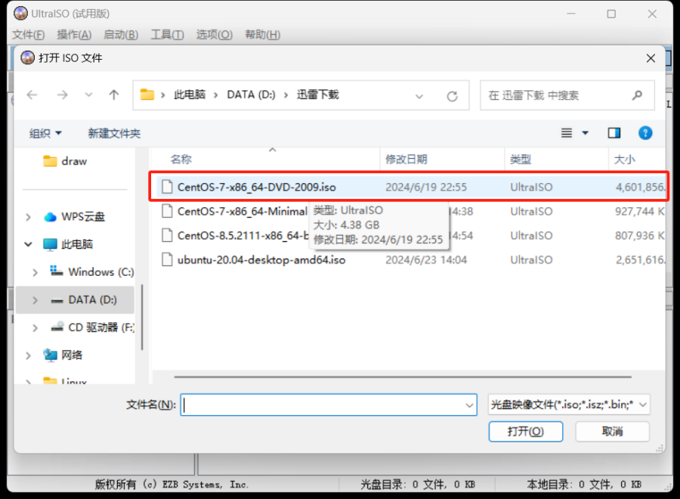The width and height of the screenshot is (680, 499).
Task: Select the CD 驱动器 (F:) drive
Action: 92,327
